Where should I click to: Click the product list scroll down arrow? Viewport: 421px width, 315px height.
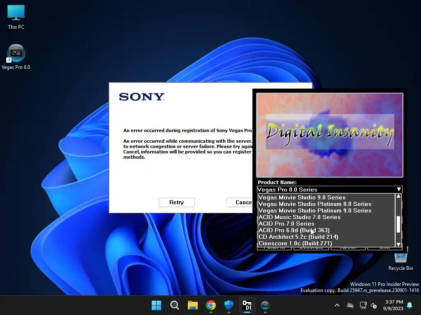[x=398, y=244]
